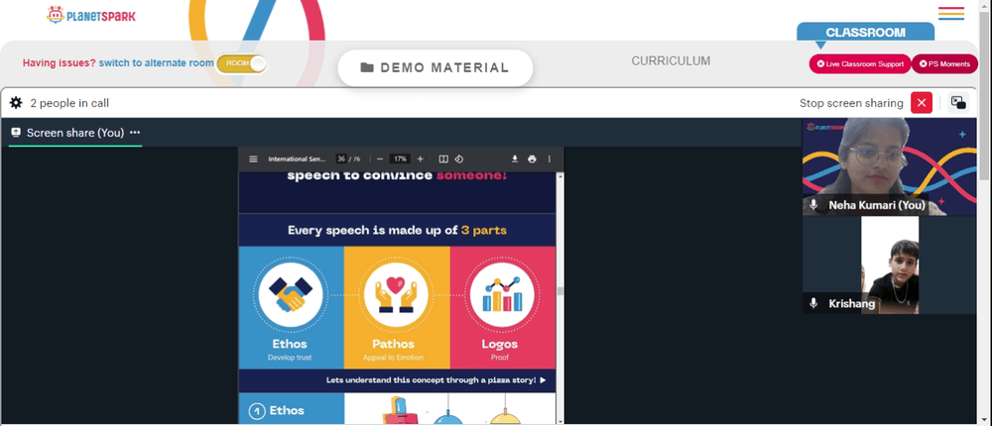
Task: Click 'Stop screen sharing' label
Action: pyautogui.click(x=851, y=103)
